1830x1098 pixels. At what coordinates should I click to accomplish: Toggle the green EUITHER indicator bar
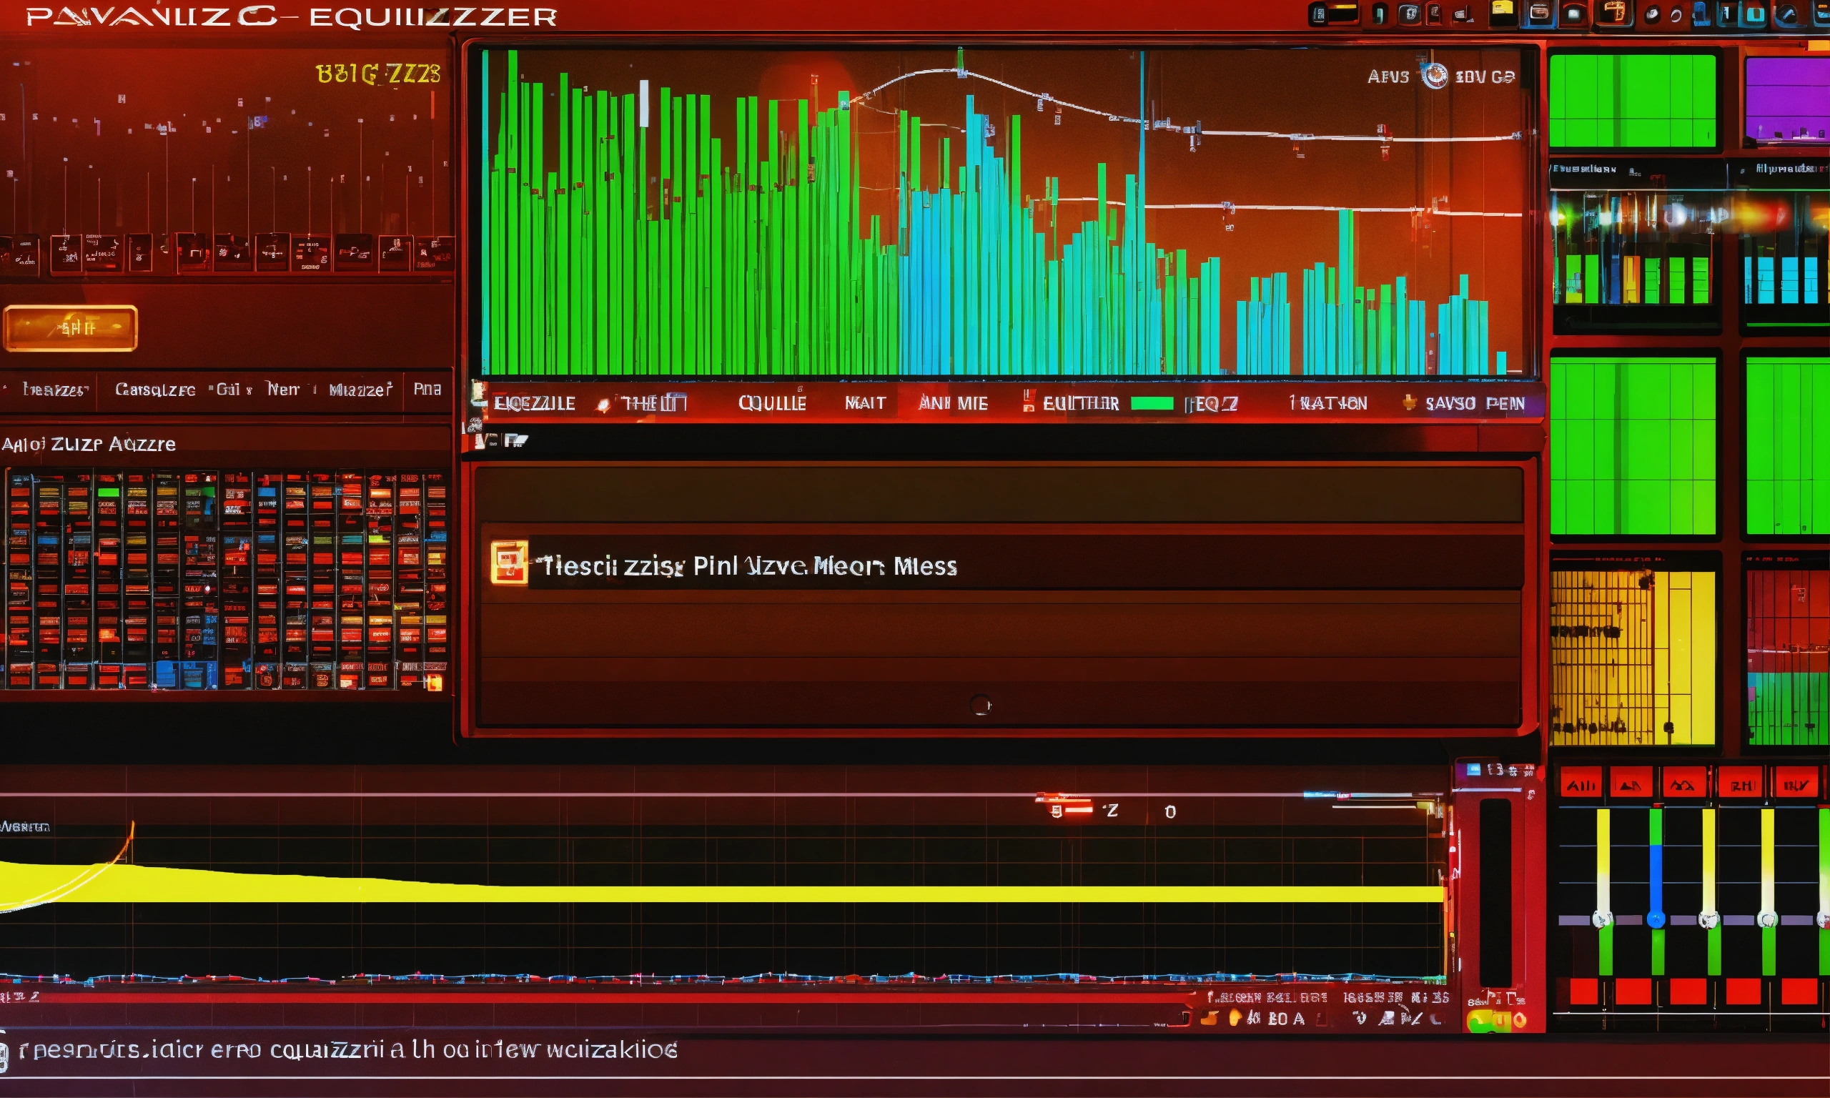(x=1152, y=403)
